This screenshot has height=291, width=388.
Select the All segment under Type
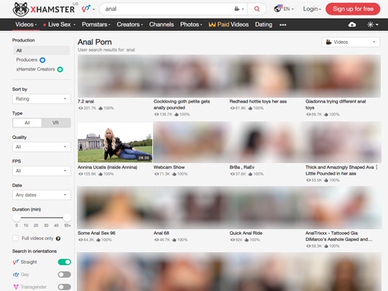[x=27, y=123]
